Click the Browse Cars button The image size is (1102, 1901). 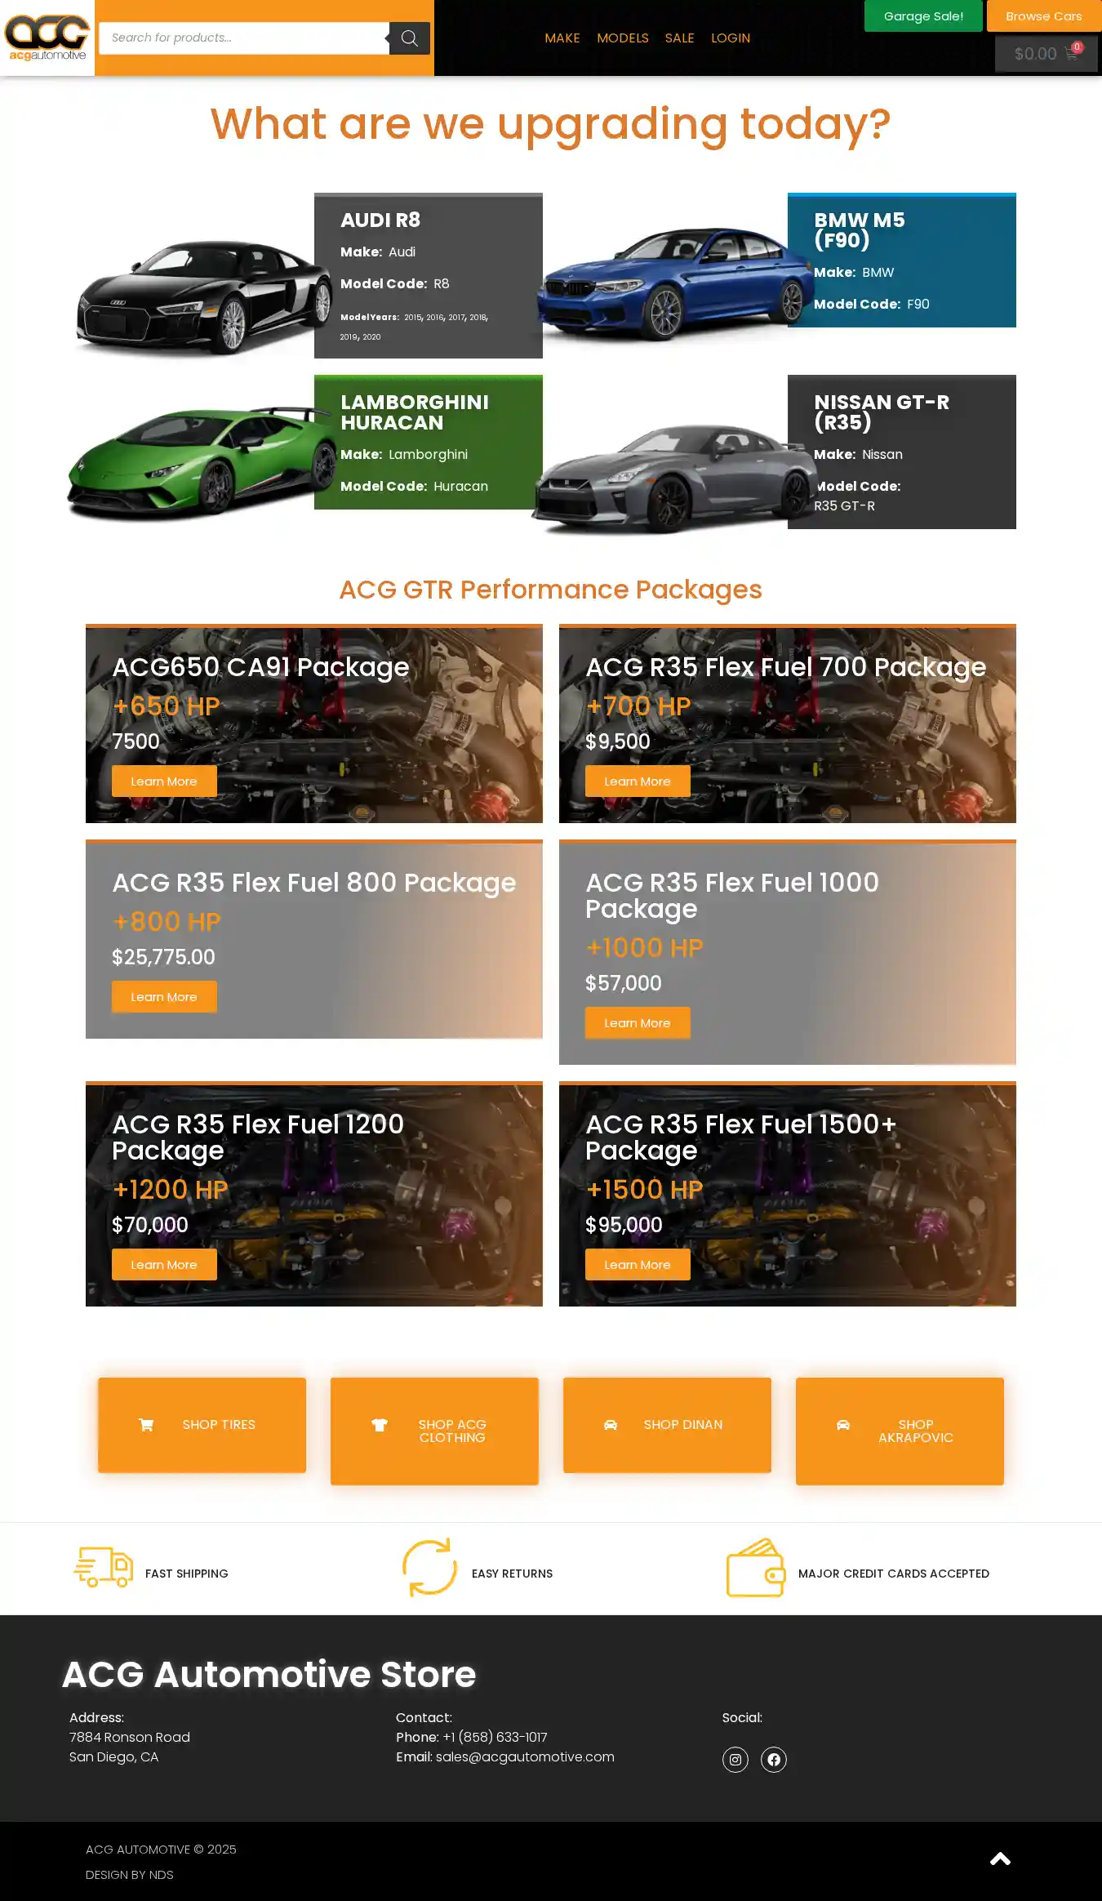(1044, 16)
